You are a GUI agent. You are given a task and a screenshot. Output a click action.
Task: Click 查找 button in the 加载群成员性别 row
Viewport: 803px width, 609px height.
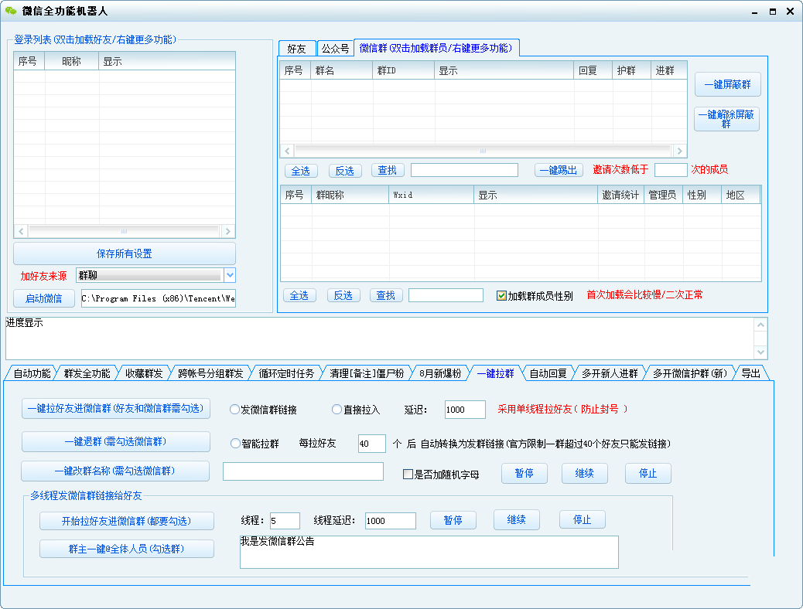[385, 295]
